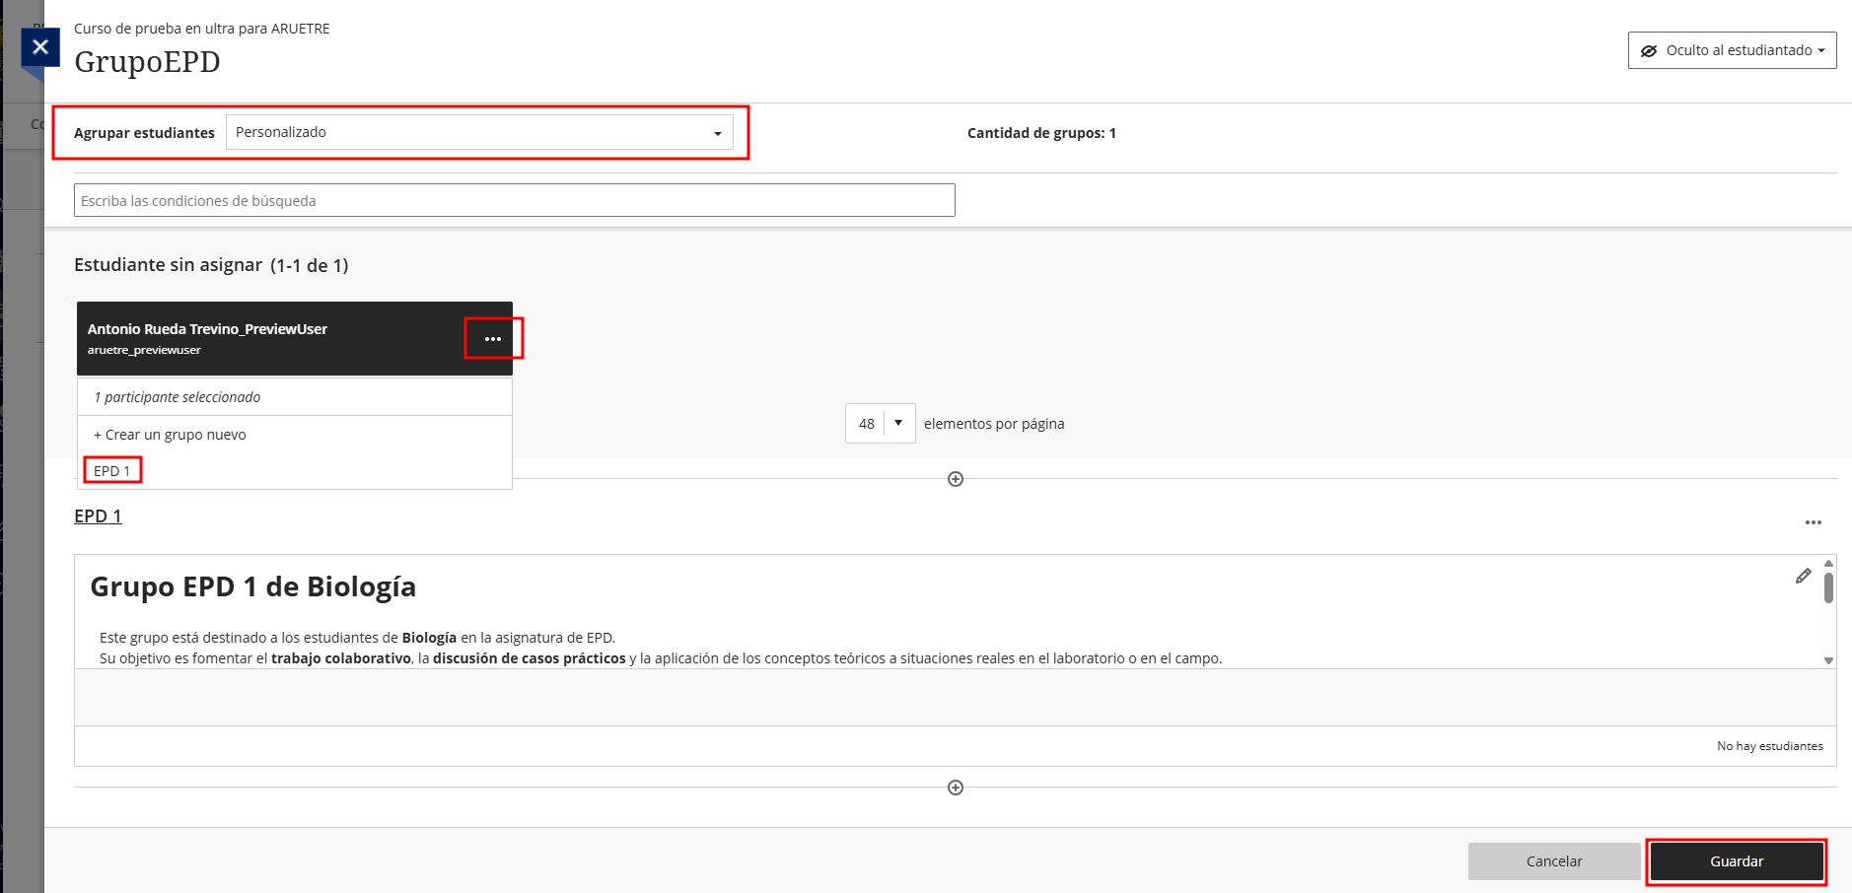The width and height of the screenshot is (1852, 893).
Task: Click the EPD 1 group title link
Action: [98, 516]
